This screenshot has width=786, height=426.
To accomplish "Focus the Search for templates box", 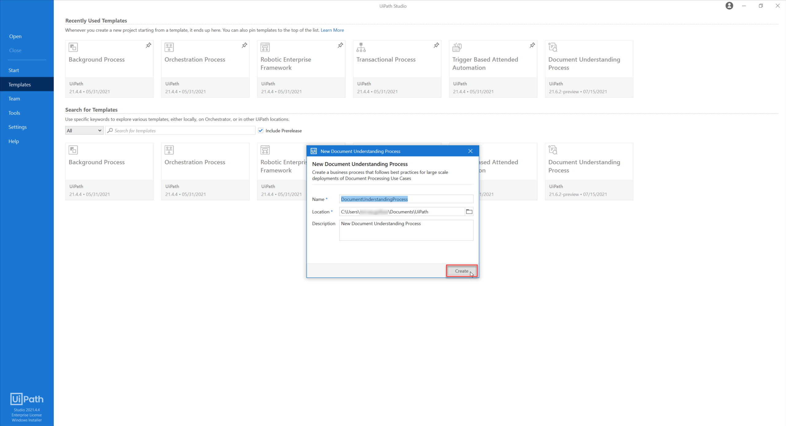I will coord(181,131).
